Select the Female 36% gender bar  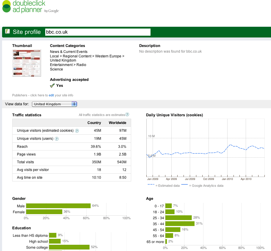tap(44, 212)
